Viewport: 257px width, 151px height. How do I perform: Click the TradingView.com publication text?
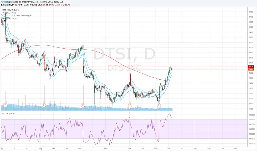click(30, 2)
